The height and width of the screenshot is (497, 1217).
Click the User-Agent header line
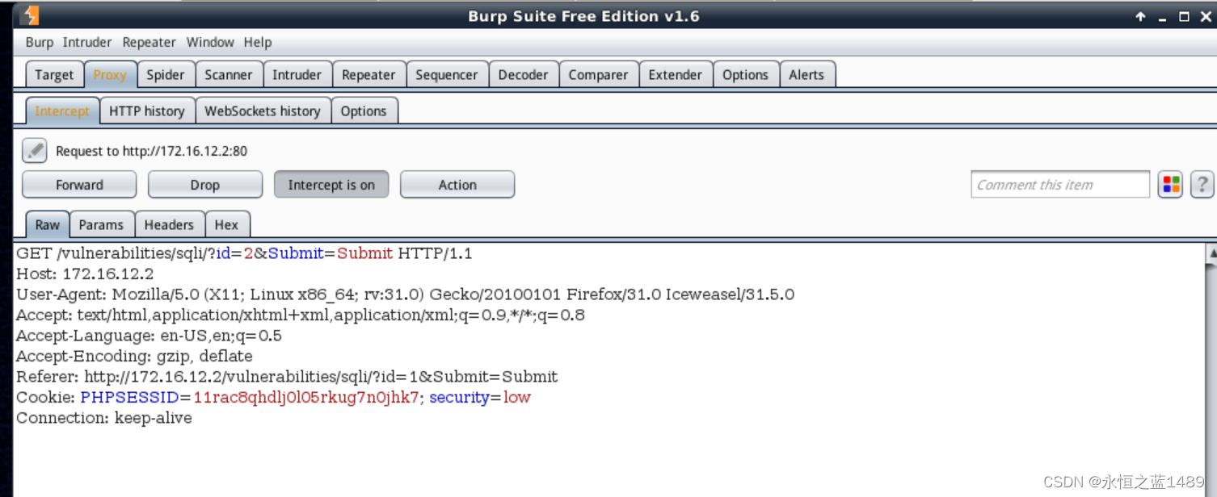405,294
